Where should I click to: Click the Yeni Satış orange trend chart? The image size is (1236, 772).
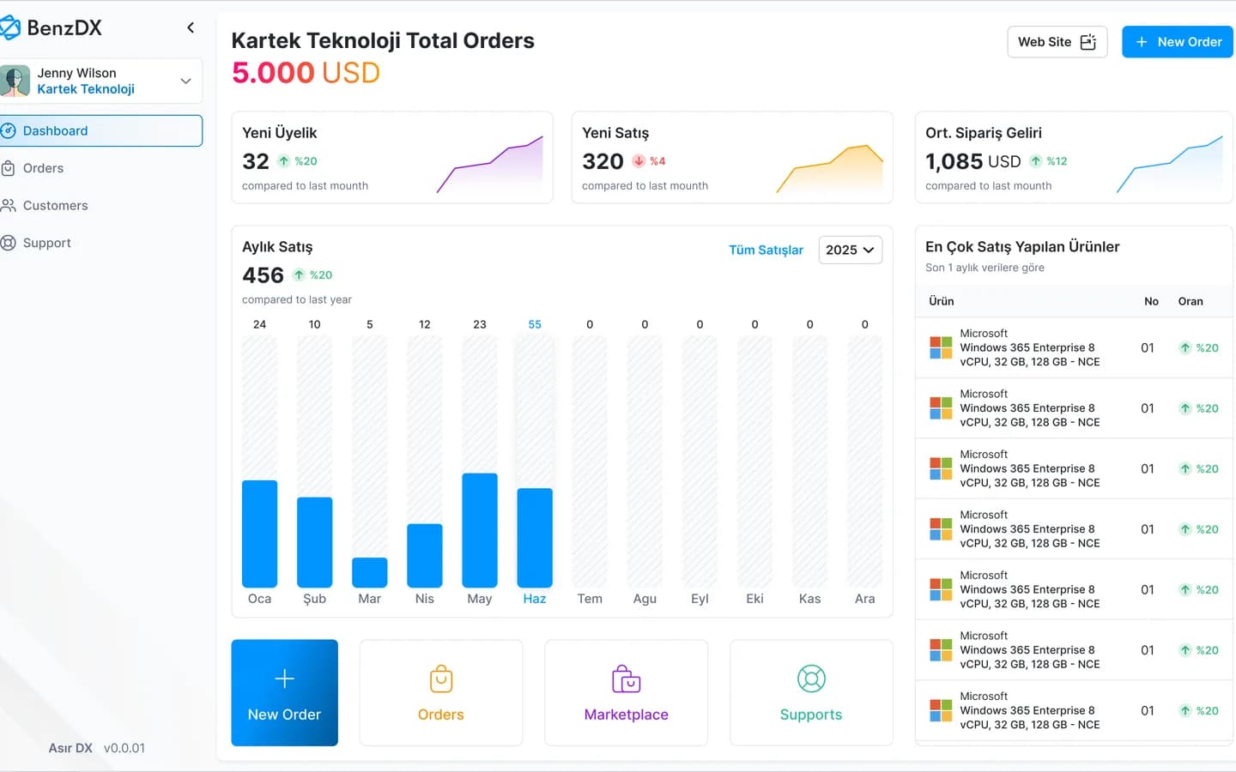[x=830, y=168]
